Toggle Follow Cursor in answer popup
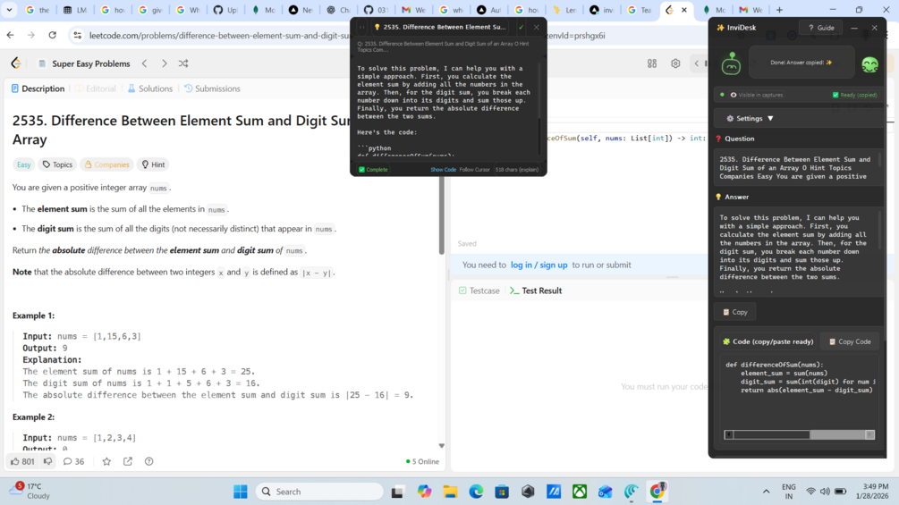Image resolution: width=899 pixels, height=505 pixels. click(475, 170)
